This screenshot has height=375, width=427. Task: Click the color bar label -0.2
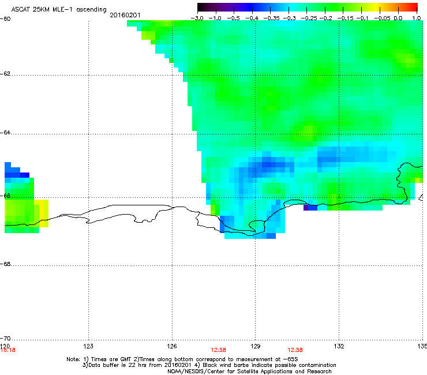coord(325,18)
